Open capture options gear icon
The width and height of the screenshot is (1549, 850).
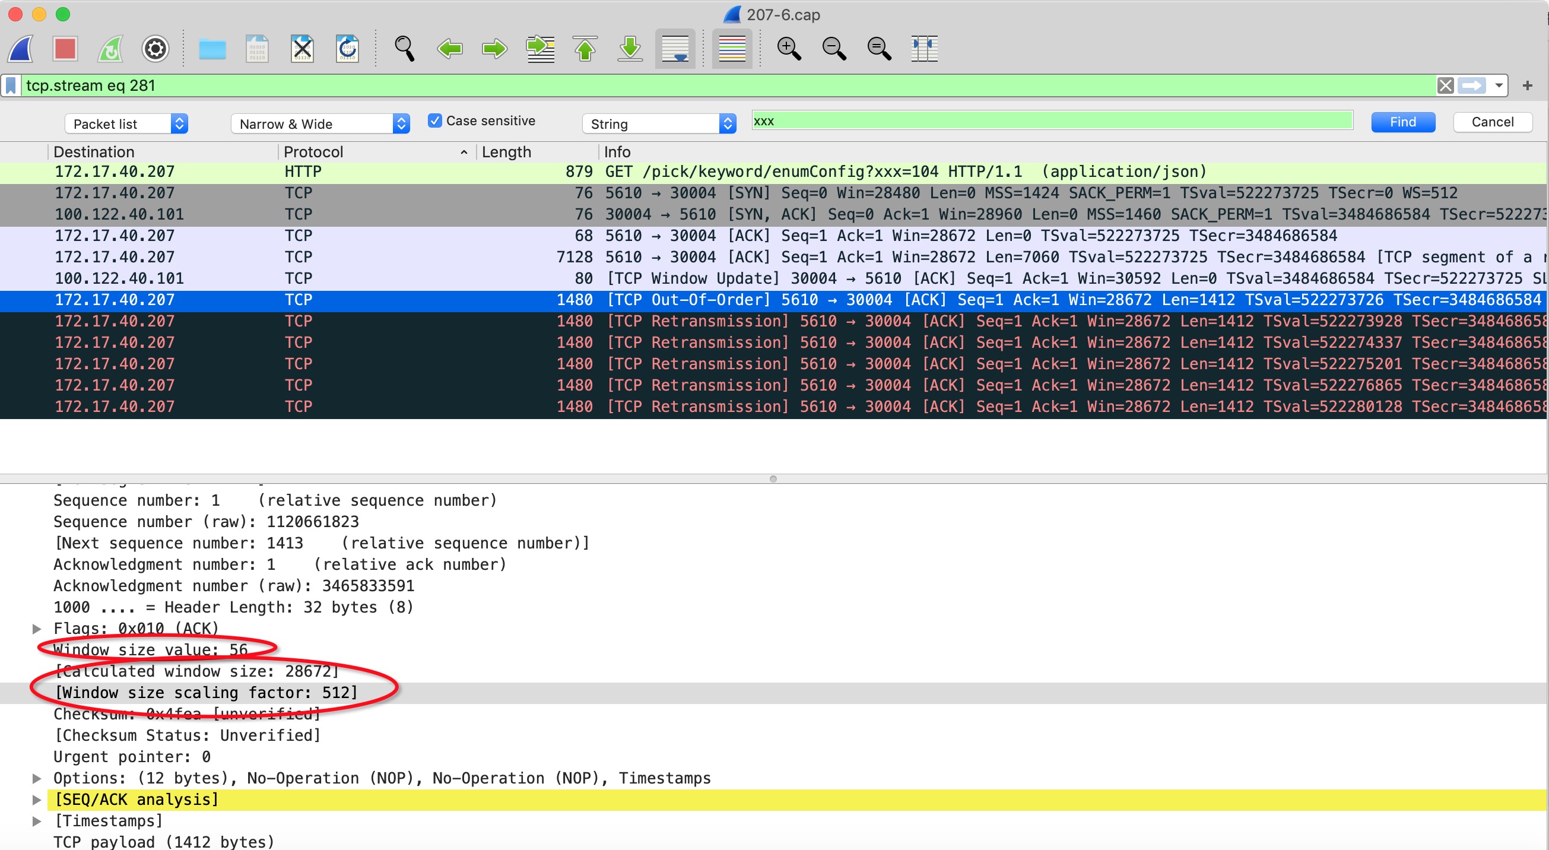pyautogui.click(x=155, y=49)
